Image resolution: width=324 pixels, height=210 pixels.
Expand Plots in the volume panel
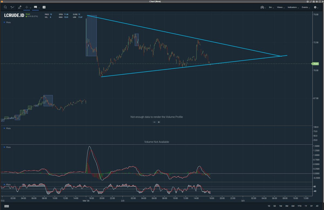point(7,128)
